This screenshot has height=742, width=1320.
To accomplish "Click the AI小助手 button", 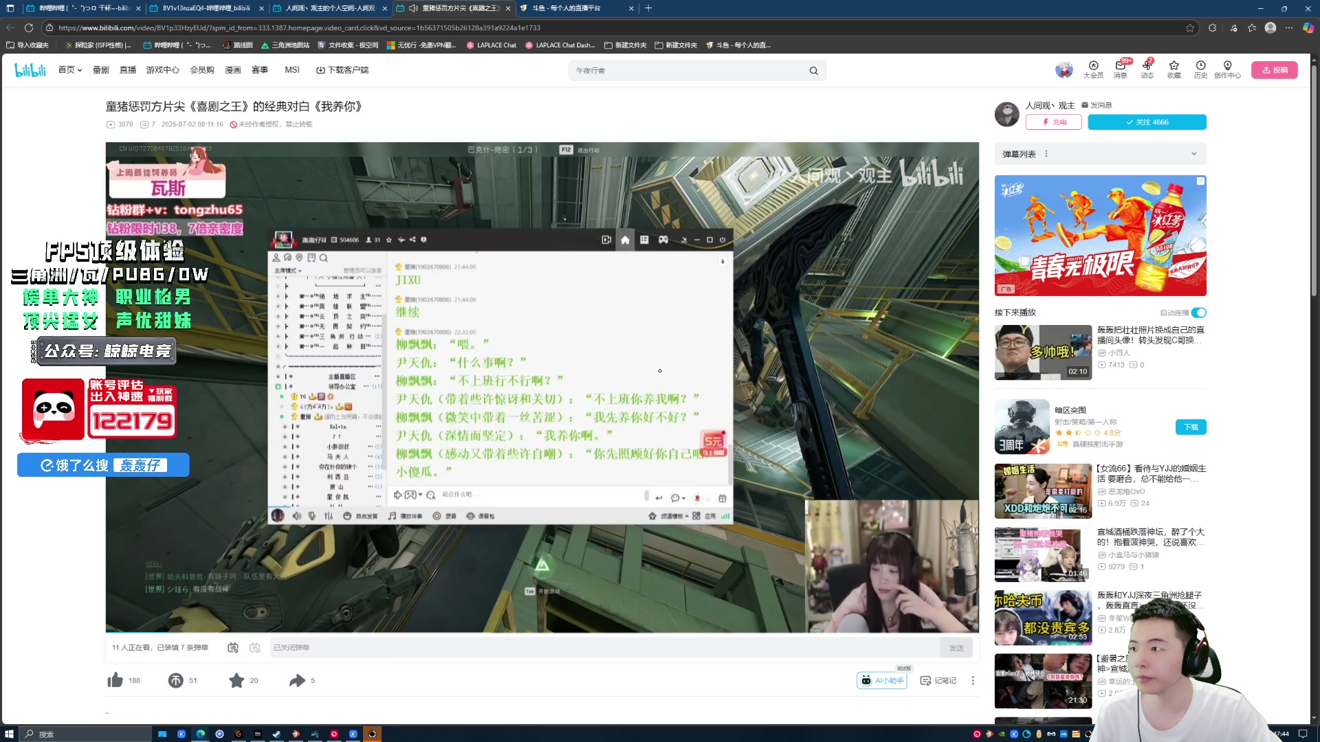I will tap(882, 680).
